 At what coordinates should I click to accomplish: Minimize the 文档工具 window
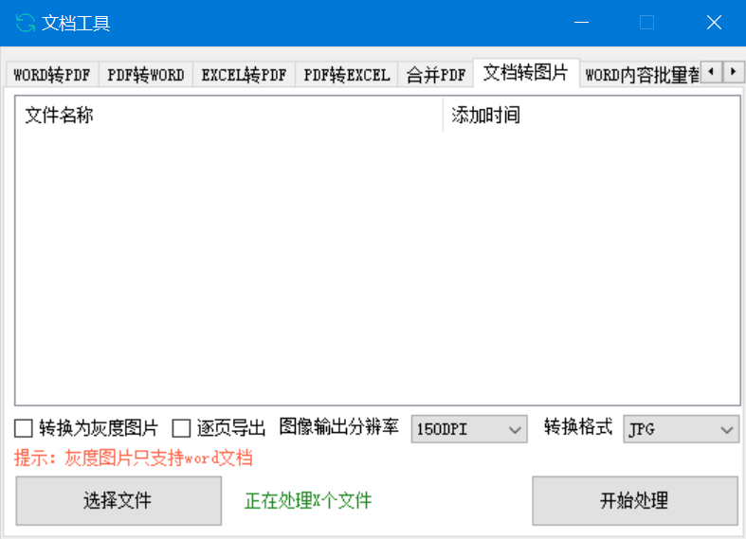tap(581, 23)
